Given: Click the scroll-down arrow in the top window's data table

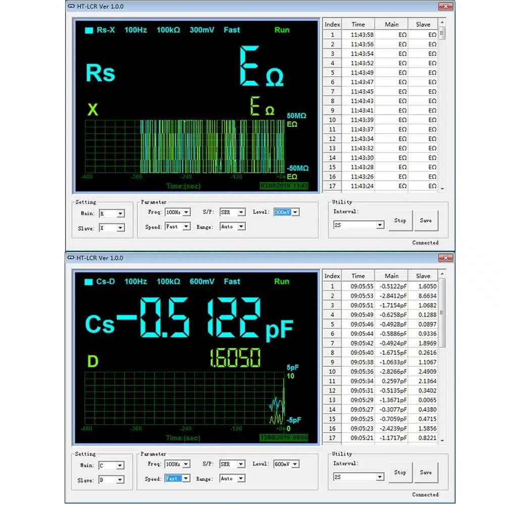Looking at the screenshot, I should [x=442, y=188].
